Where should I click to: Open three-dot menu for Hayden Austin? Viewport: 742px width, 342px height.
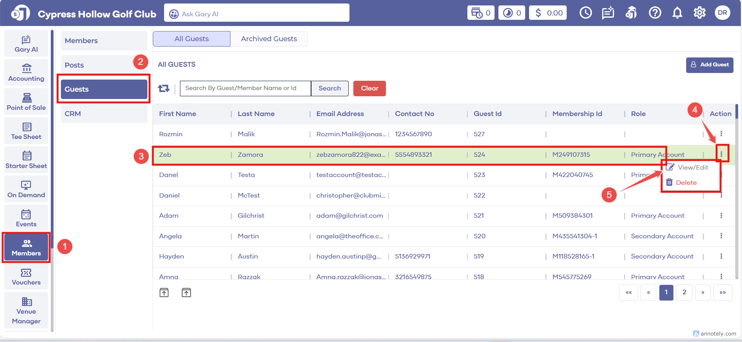[x=721, y=256]
